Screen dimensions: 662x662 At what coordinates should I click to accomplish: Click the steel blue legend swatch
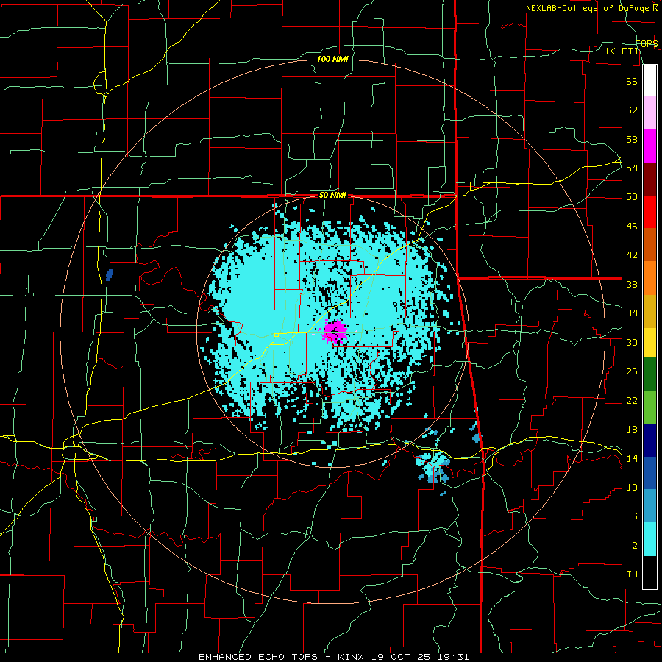click(x=649, y=506)
